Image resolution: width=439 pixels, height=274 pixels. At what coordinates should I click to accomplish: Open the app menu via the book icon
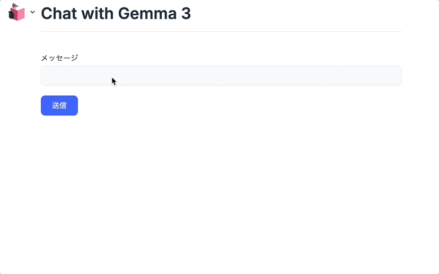point(17,13)
